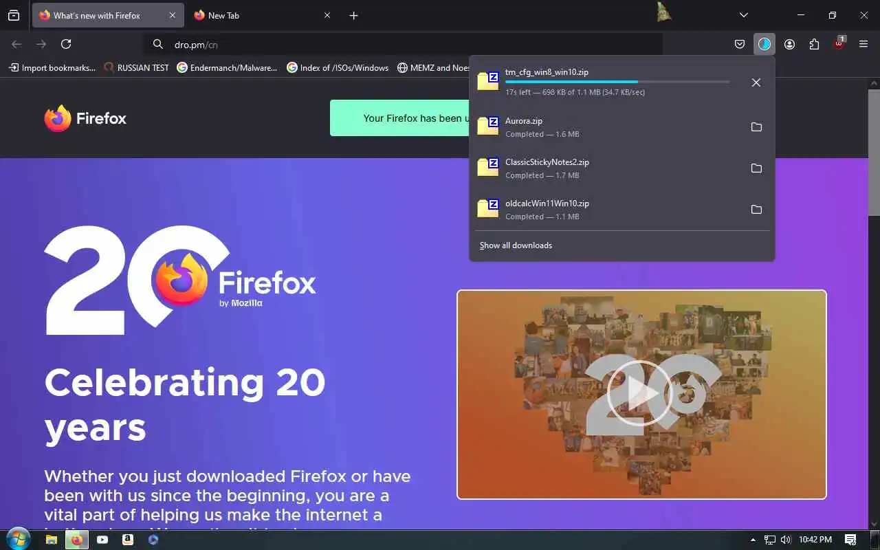Click the uBlock Origin extension icon
Screen dimensions: 880x550
coord(839,43)
